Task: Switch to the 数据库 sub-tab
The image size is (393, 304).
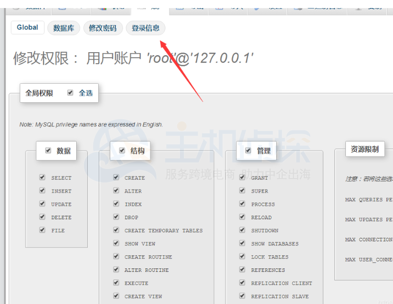Action: point(64,28)
